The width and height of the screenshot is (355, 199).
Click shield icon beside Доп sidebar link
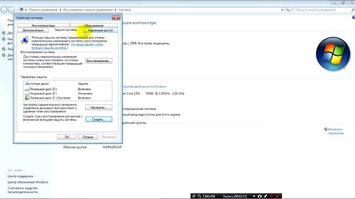pyautogui.click(x=4, y=55)
